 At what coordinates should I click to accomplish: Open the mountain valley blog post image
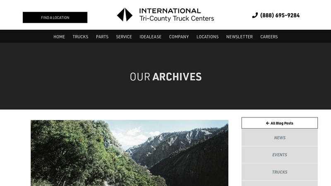pyautogui.click(x=130, y=153)
